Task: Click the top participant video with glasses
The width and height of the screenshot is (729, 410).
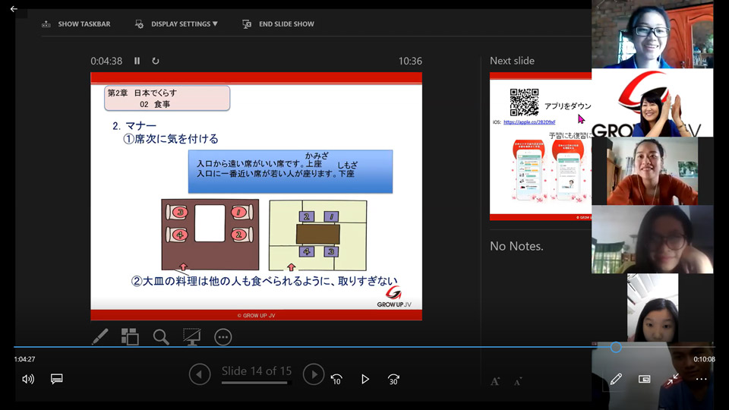Action: pyautogui.click(x=652, y=34)
